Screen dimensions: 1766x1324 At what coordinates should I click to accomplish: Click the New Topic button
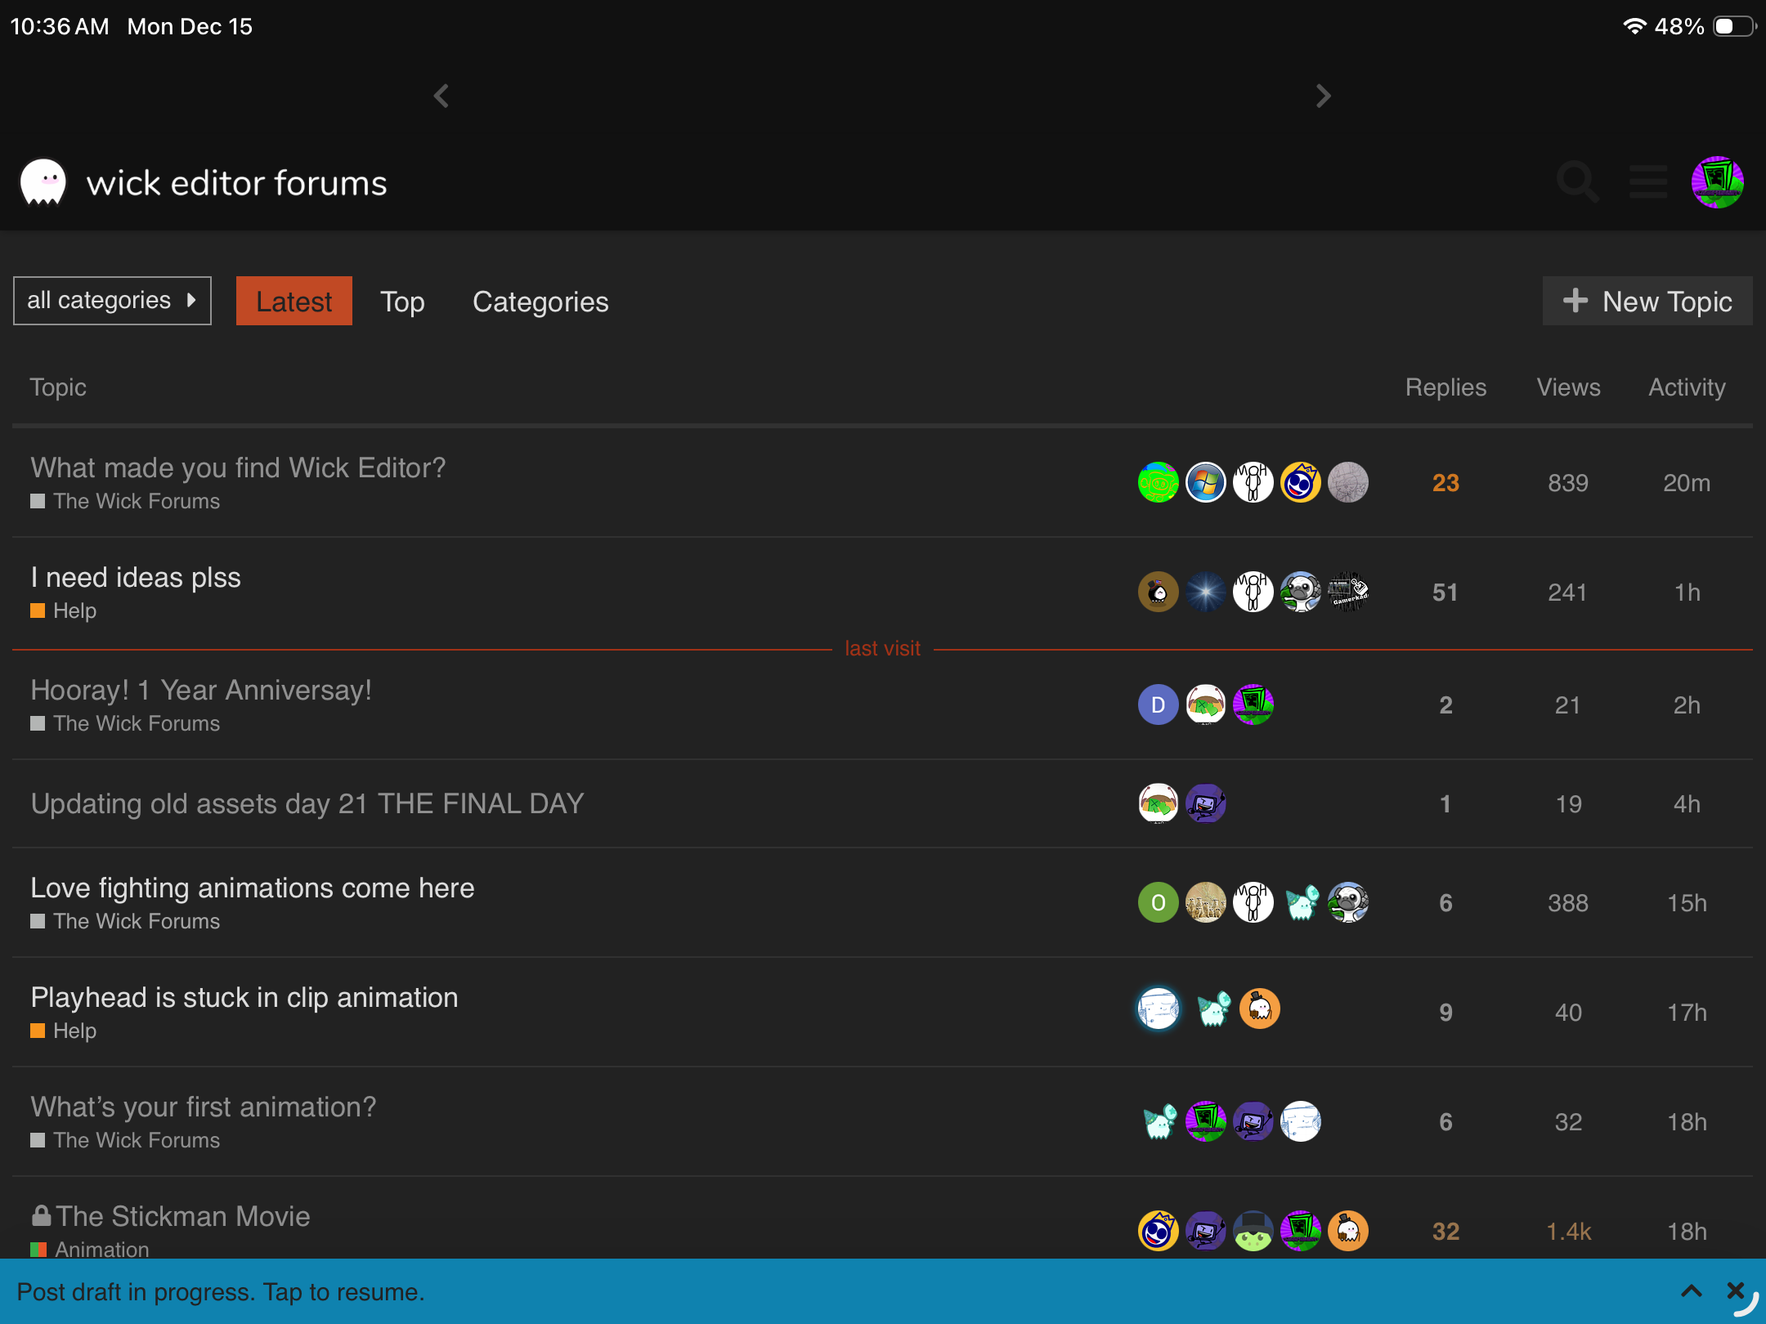[1647, 302]
